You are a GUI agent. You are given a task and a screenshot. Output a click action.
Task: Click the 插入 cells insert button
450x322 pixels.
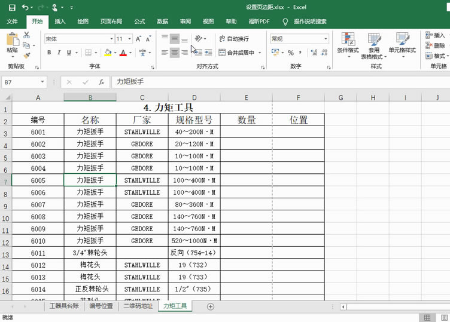[435, 35]
